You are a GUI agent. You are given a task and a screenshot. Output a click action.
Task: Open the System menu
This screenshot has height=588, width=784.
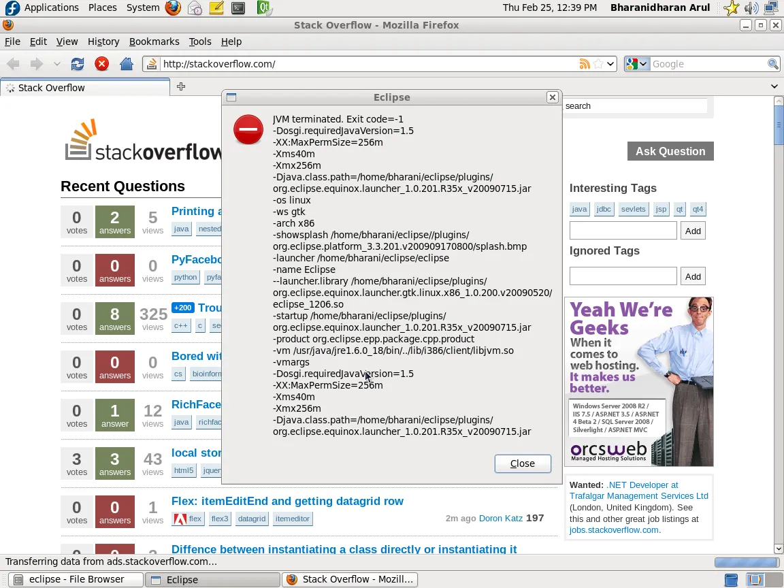(x=142, y=7)
